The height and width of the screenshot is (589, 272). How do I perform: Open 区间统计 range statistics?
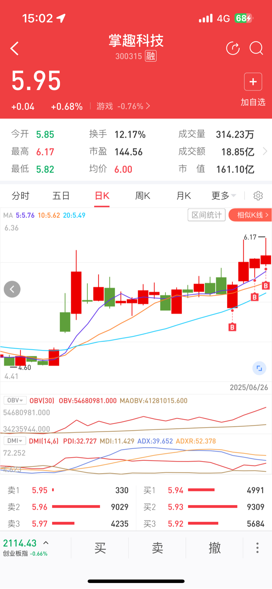click(206, 215)
